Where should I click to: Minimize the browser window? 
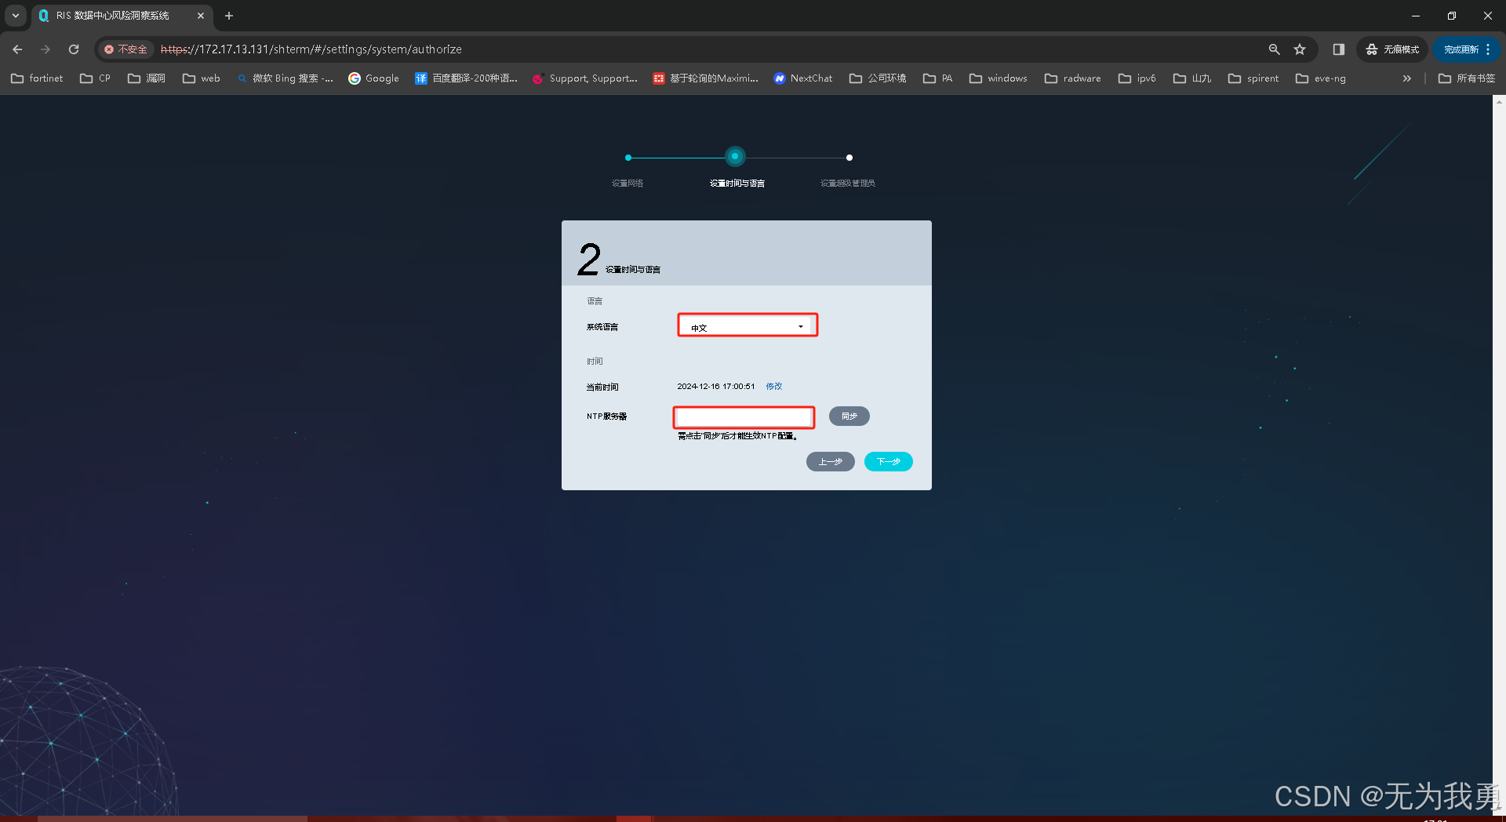click(x=1416, y=16)
